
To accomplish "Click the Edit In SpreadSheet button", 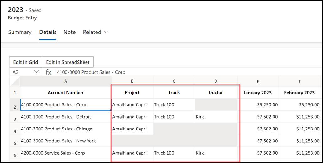I will click(68, 62).
